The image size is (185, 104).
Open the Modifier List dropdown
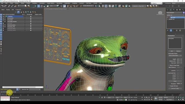tap(175, 15)
